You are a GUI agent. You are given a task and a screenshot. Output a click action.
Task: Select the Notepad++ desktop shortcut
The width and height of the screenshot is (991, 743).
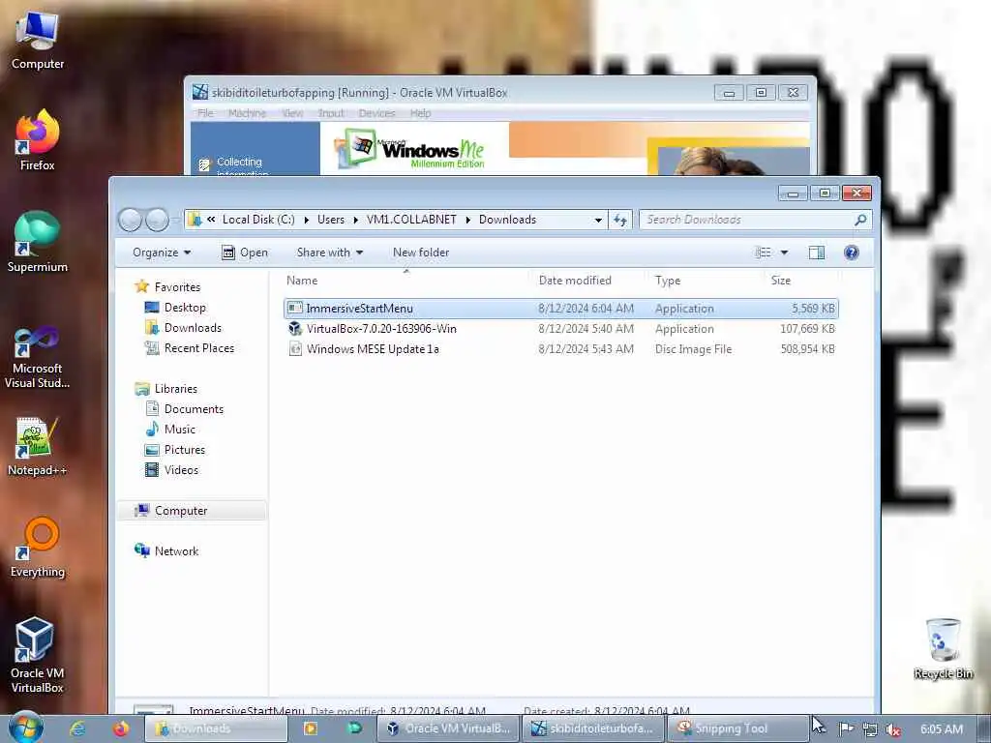(38, 447)
